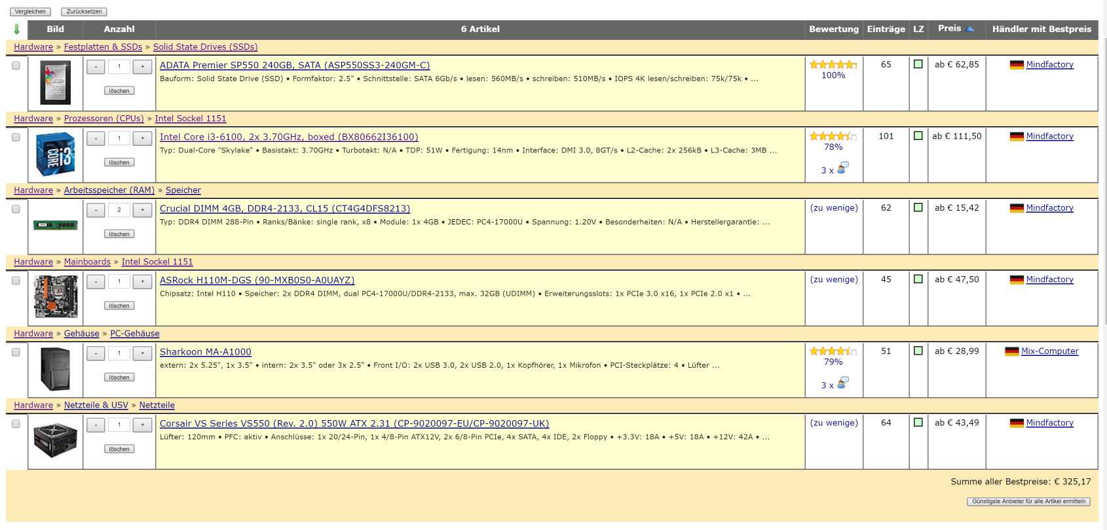Image resolution: width=1107 pixels, height=530 pixels.
Task: Open Arbeitsspeicher (RAM) category link
Action: pyautogui.click(x=109, y=190)
